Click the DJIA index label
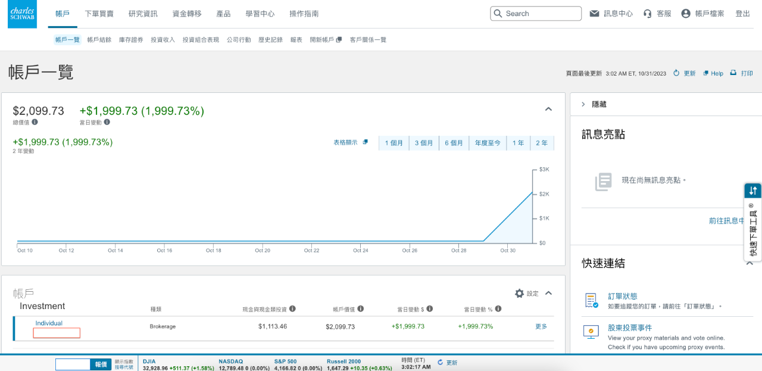The image size is (762, 371). click(x=149, y=361)
